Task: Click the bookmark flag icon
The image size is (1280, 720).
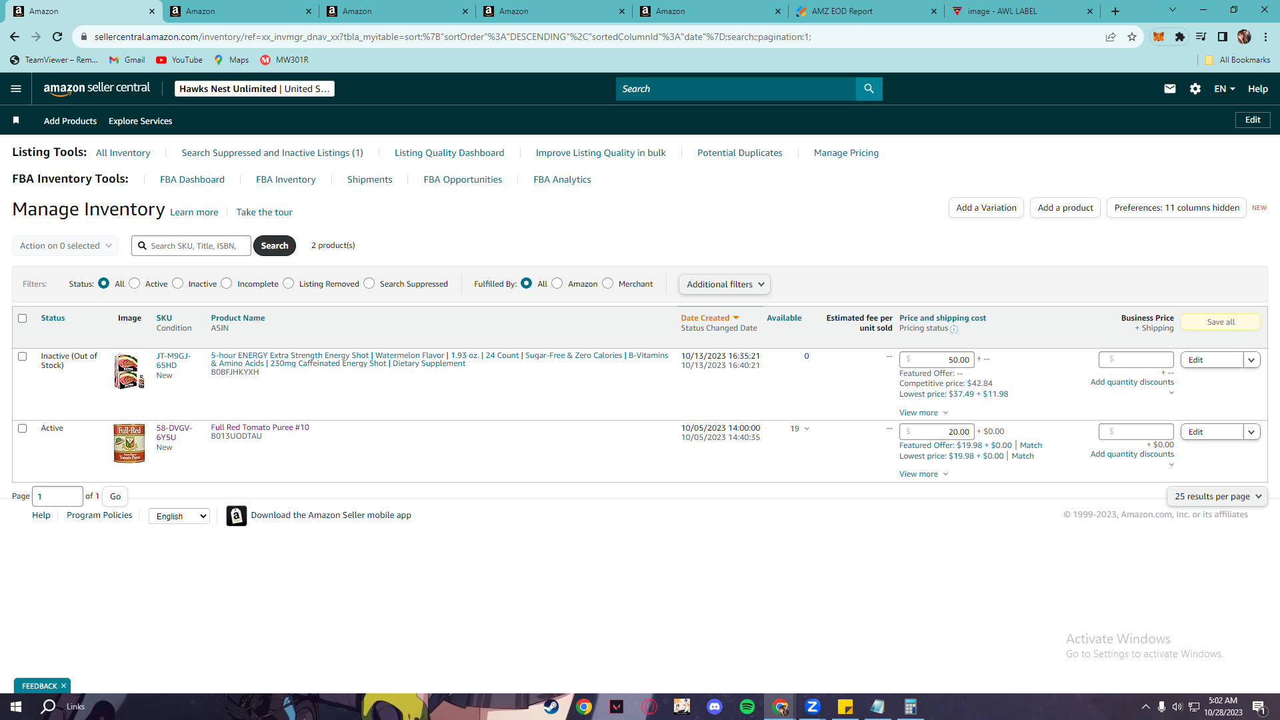Action: (x=16, y=120)
